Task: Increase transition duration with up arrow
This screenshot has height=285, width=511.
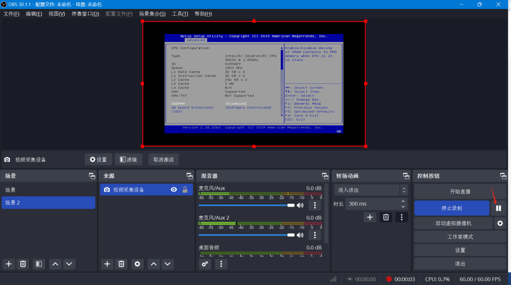Action: pyautogui.click(x=403, y=201)
